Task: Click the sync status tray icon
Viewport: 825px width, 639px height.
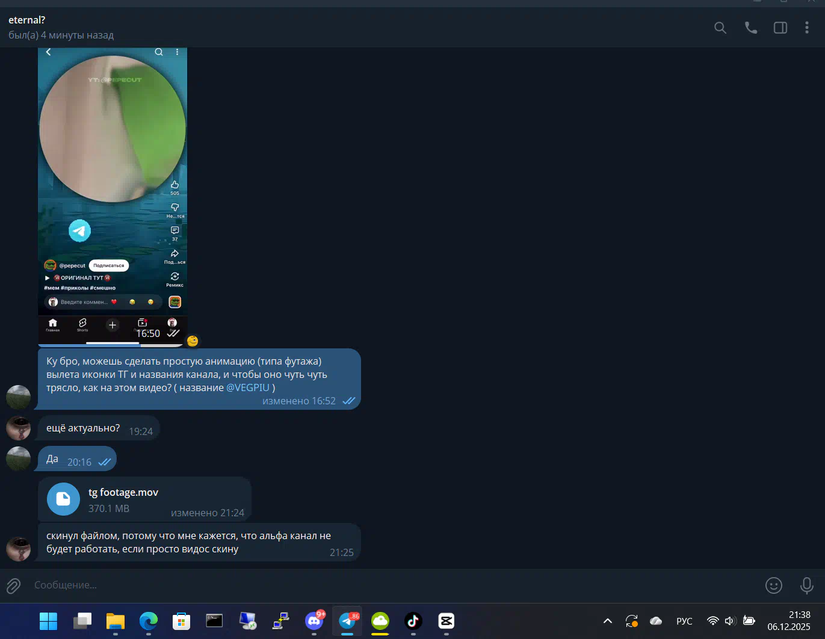Action: pyautogui.click(x=632, y=621)
